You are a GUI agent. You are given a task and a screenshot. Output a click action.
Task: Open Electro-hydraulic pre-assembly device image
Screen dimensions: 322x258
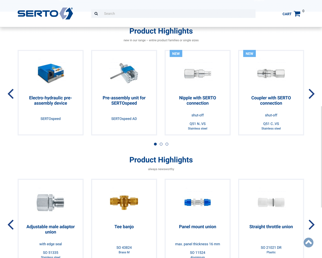(x=51, y=73)
